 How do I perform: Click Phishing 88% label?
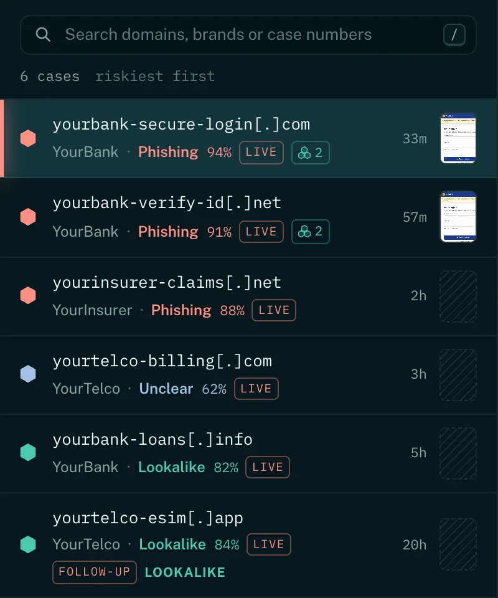coord(198,310)
